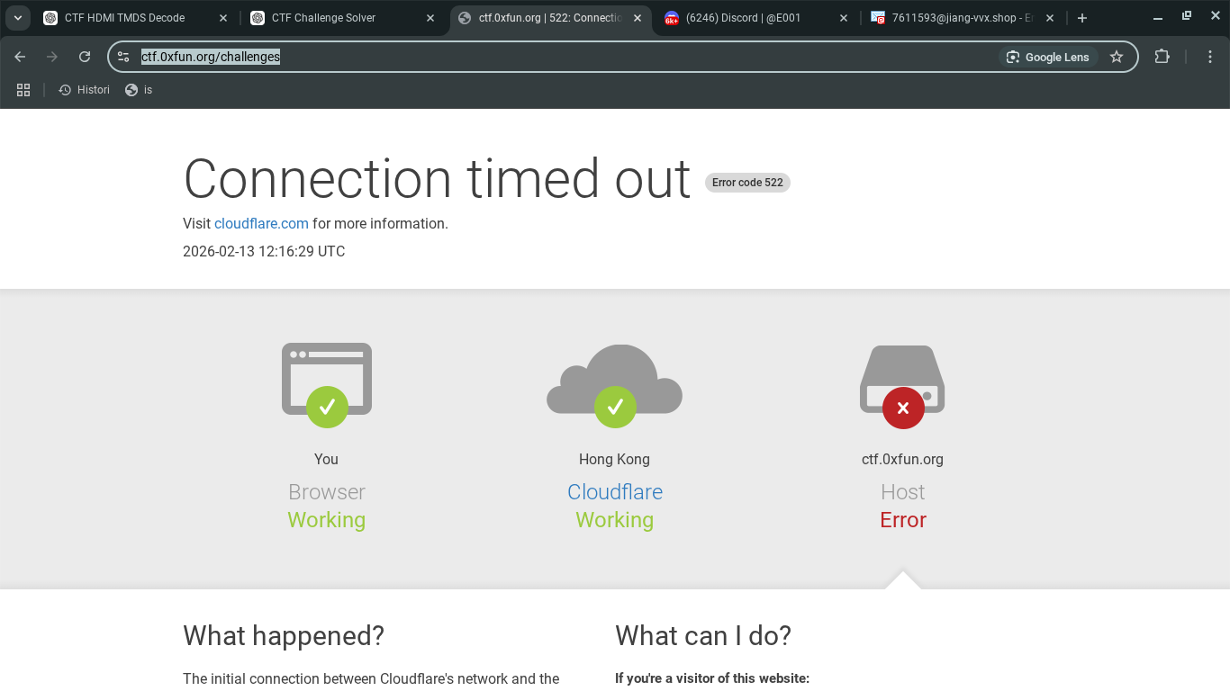Open the Chrome three-dot menu
The image size is (1230, 691).
point(1210,57)
